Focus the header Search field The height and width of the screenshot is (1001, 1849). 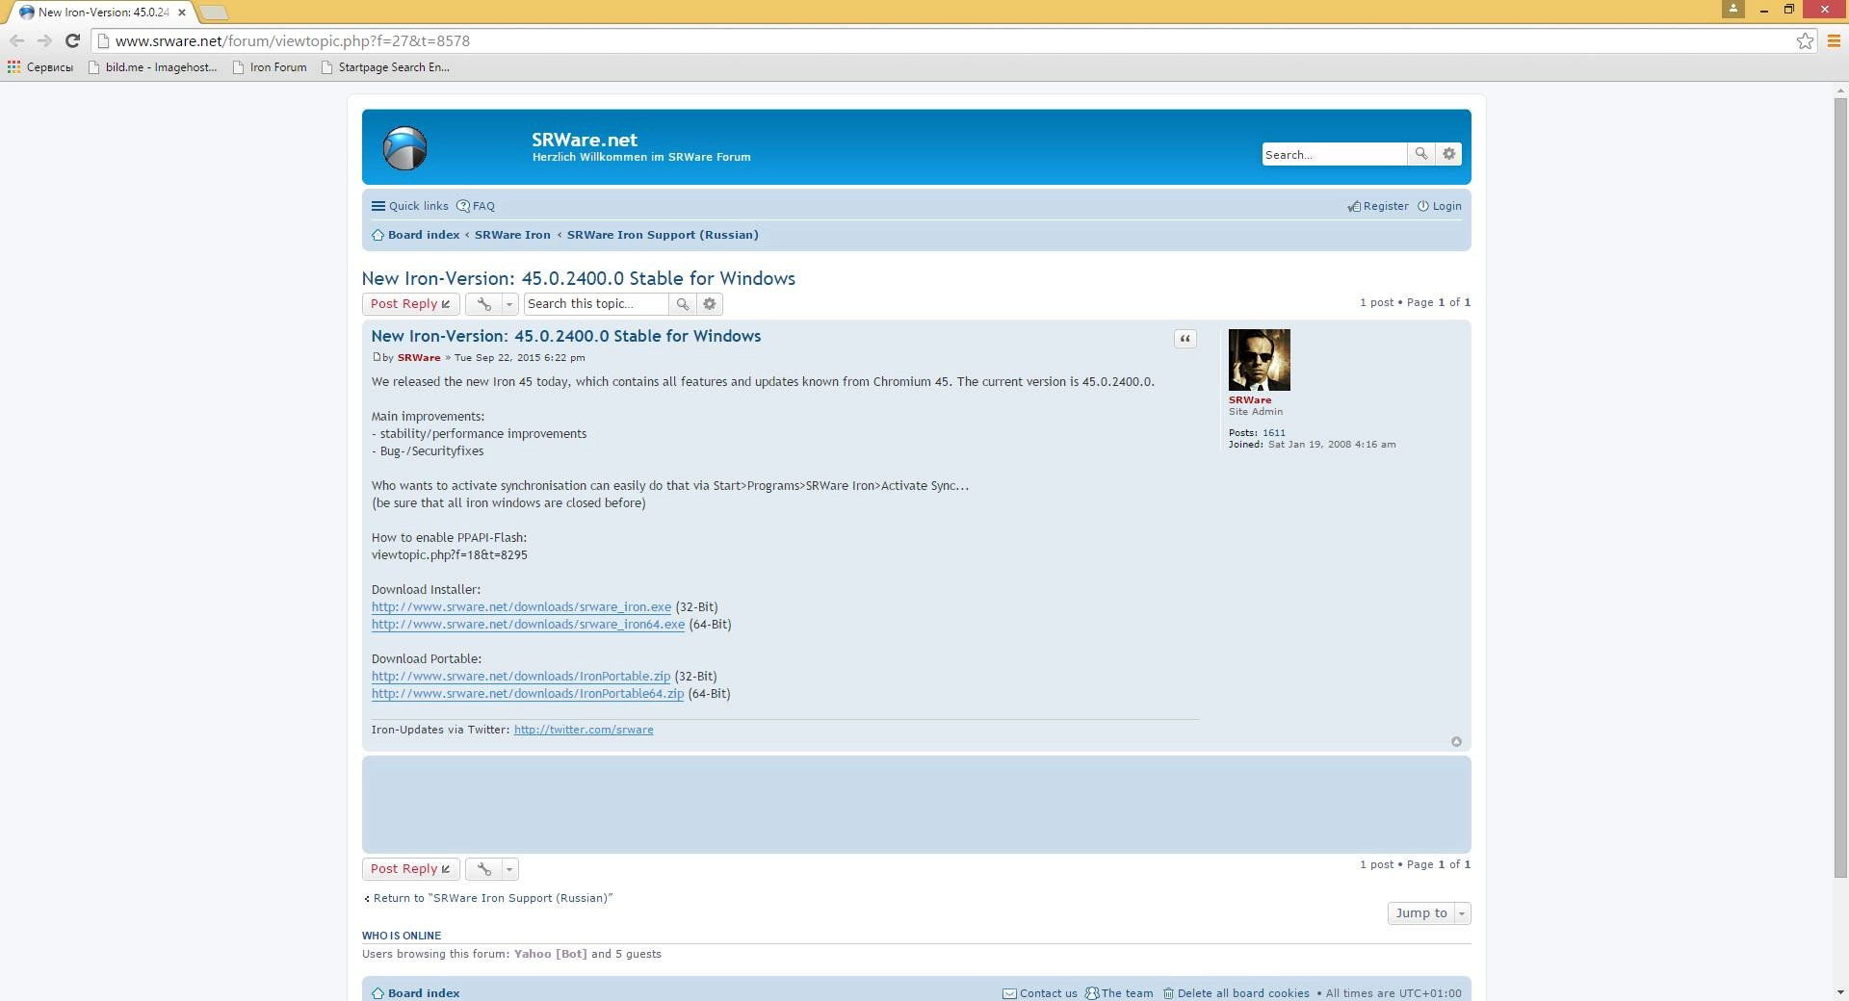[x=1334, y=154]
